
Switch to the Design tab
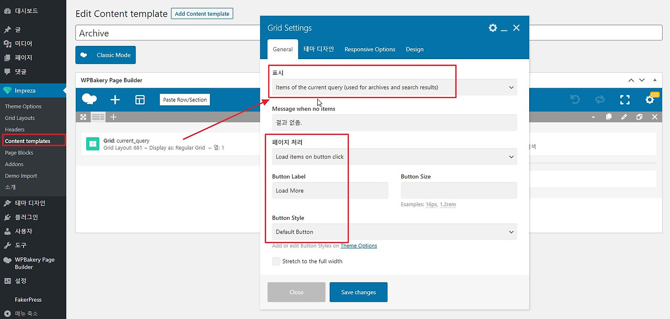pos(415,49)
